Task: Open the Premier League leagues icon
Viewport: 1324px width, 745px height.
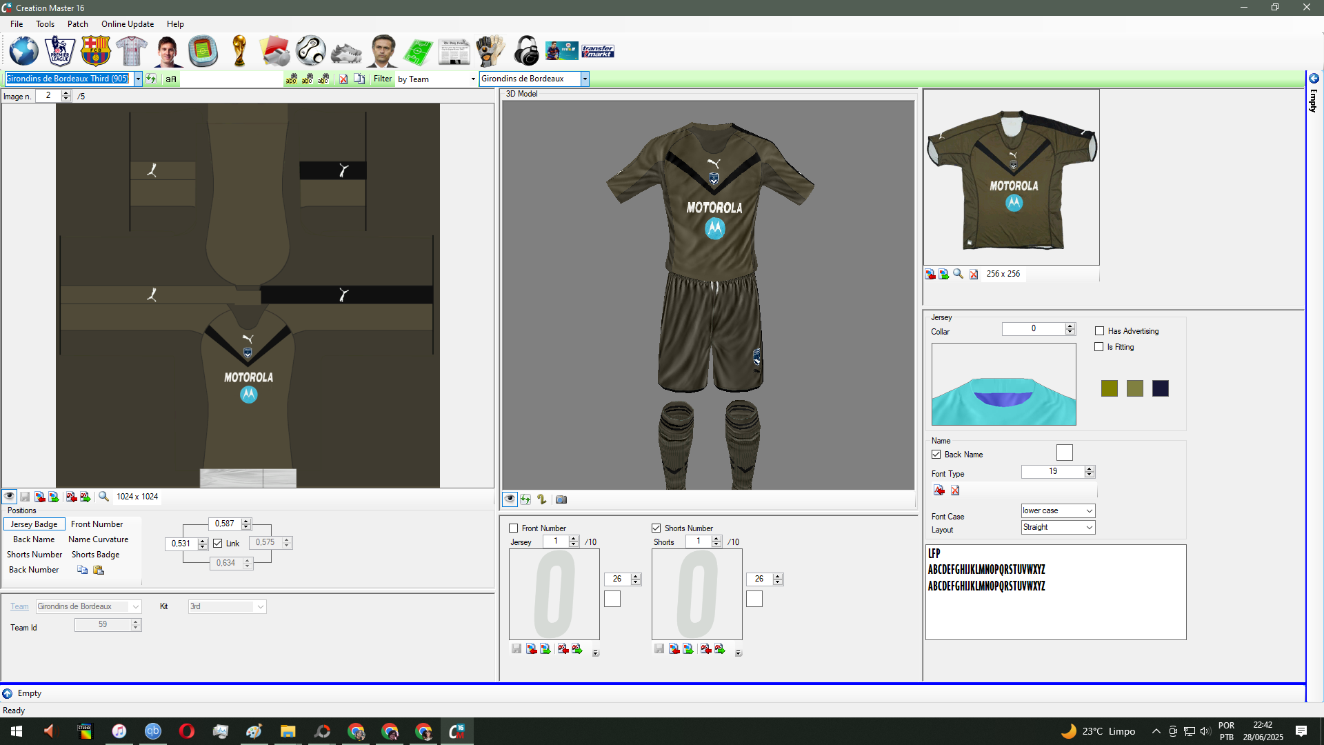Action: coord(60,51)
